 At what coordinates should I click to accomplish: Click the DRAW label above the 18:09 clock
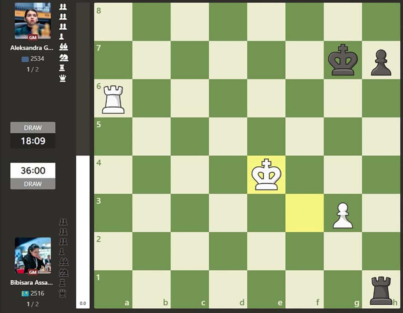33,128
